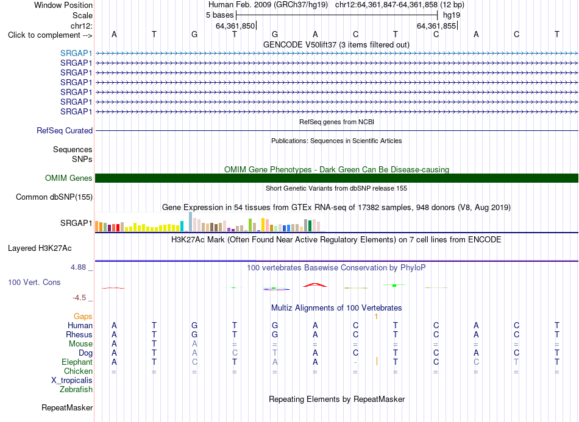Click the dark green bar in GTEx chart
This screenshot has height=422, width=579.
click(310, 225)
